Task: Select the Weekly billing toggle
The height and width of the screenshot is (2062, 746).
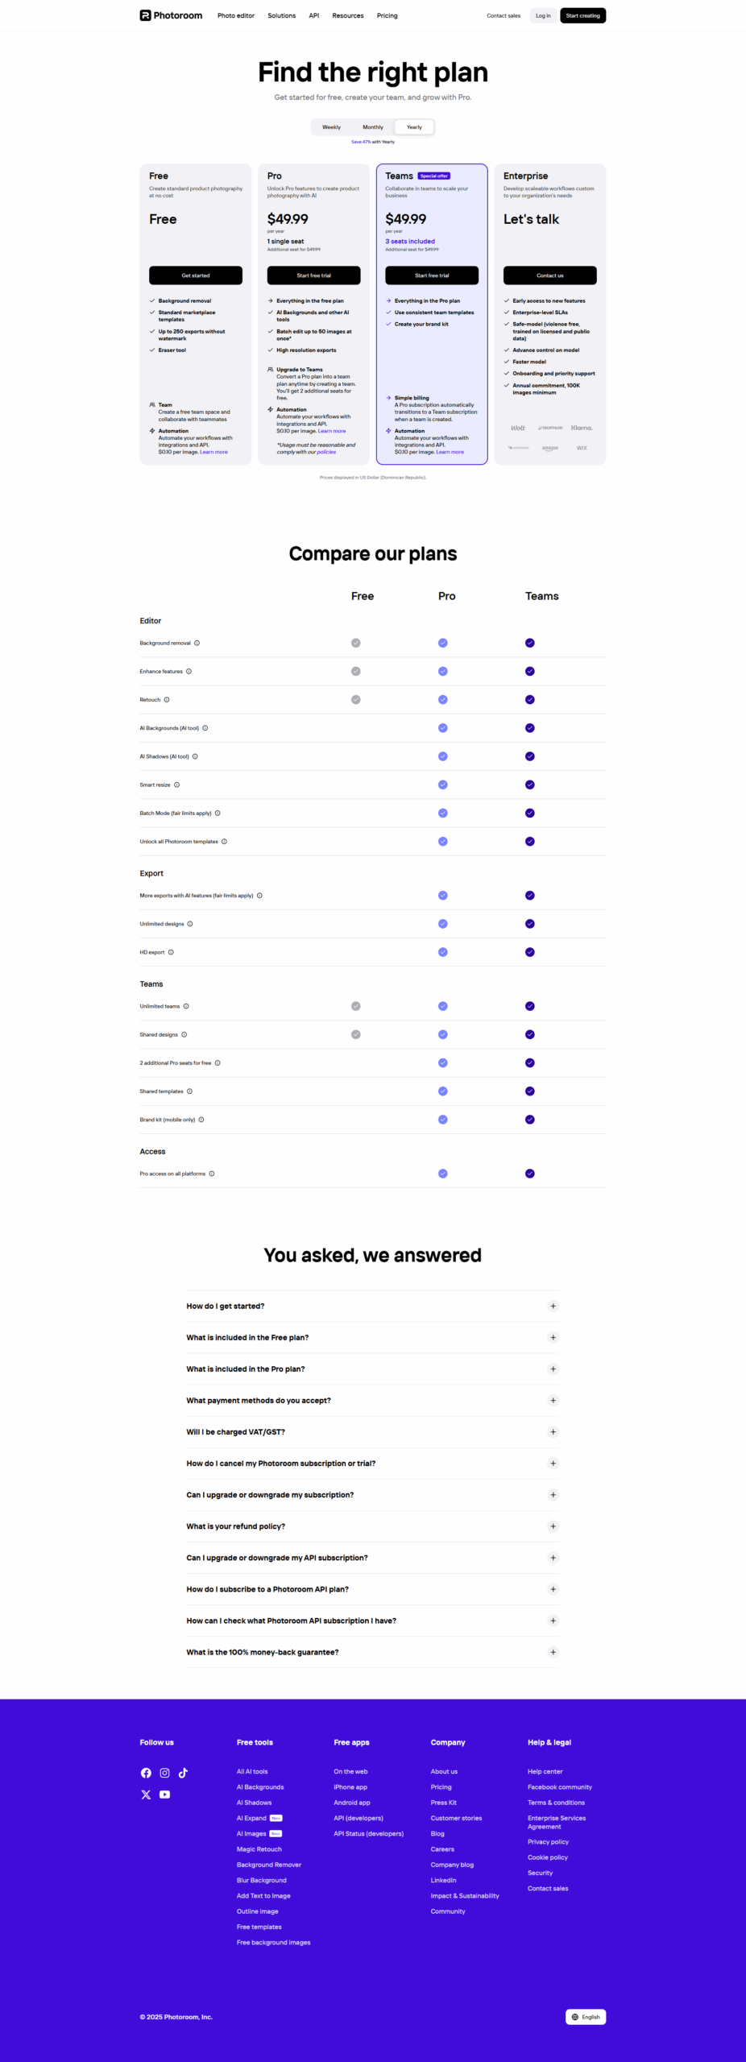Action: coord(332,127)
